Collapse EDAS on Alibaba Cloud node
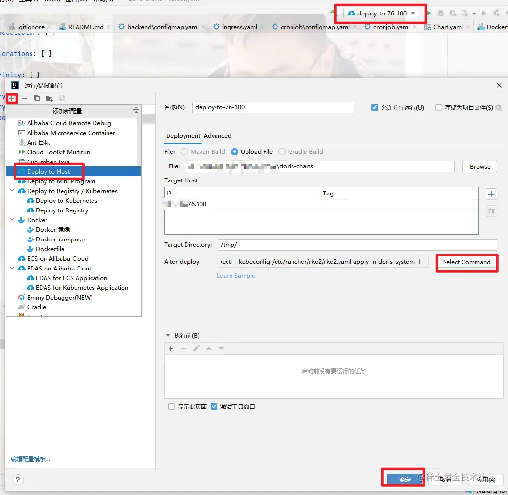The width and height of the screenshot is (508, 495). pyautogui.click(x=12, y=268)
